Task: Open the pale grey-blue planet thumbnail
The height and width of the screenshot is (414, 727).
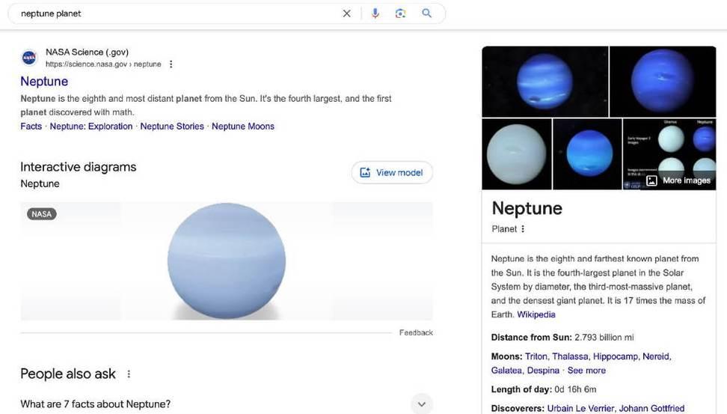Action: 517,154
